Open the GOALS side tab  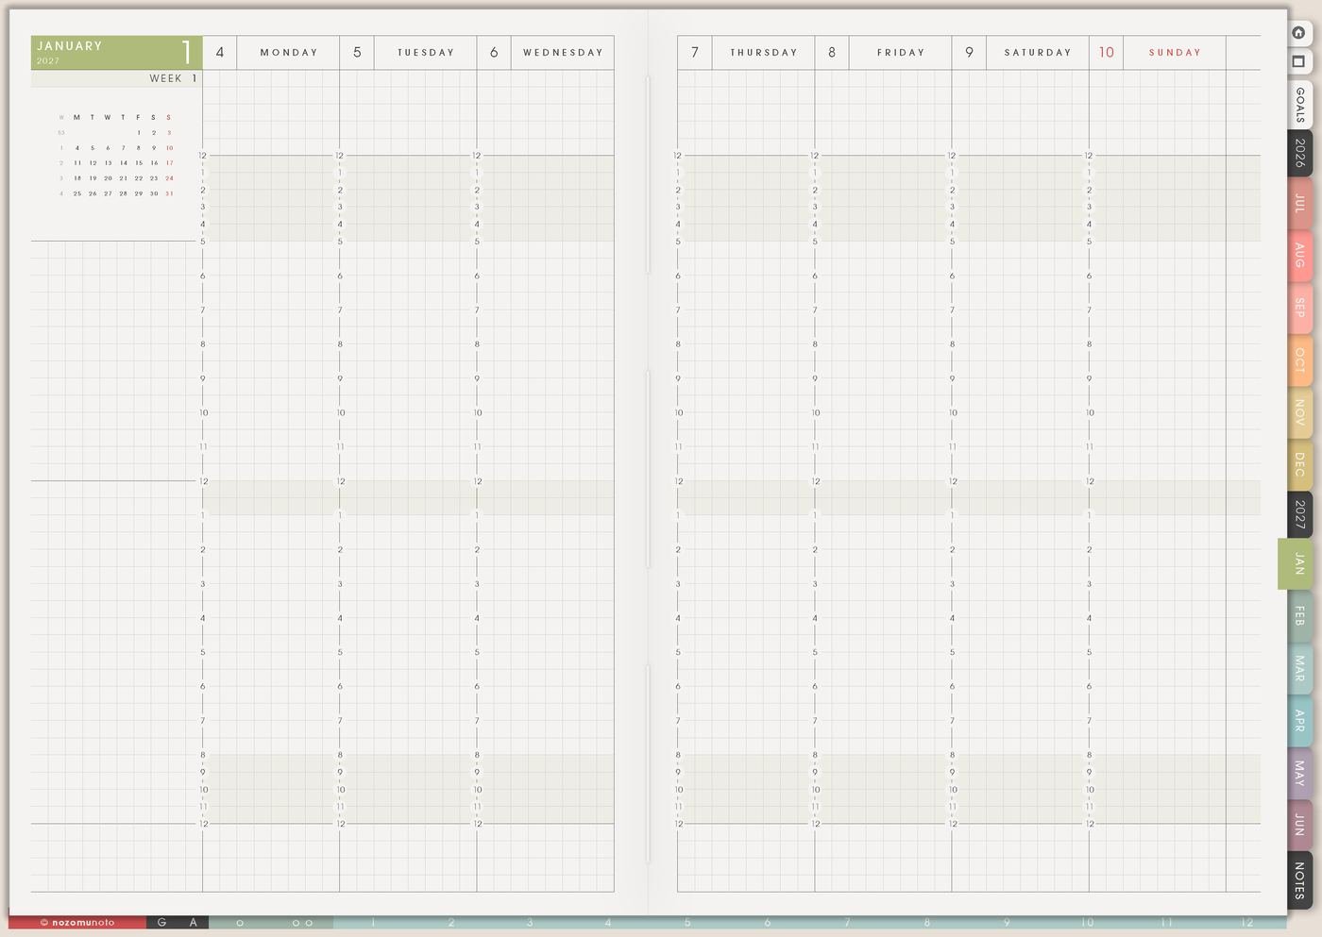click(x=1299, y=105)
